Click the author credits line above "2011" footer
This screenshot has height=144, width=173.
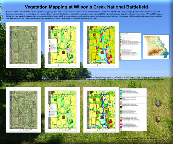[x=74, y=136]
